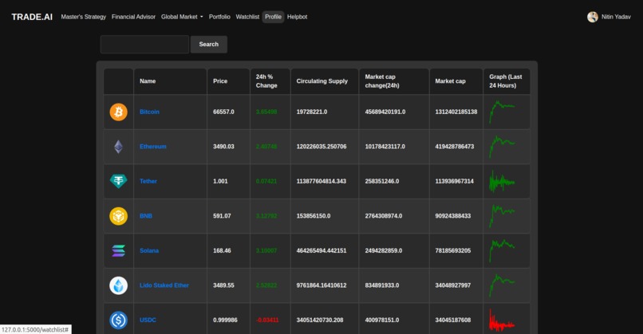Select Ethereum market cap 419428786473
Image resolution: width=643 pixels, height=334 pixels.
coord(455,147)
